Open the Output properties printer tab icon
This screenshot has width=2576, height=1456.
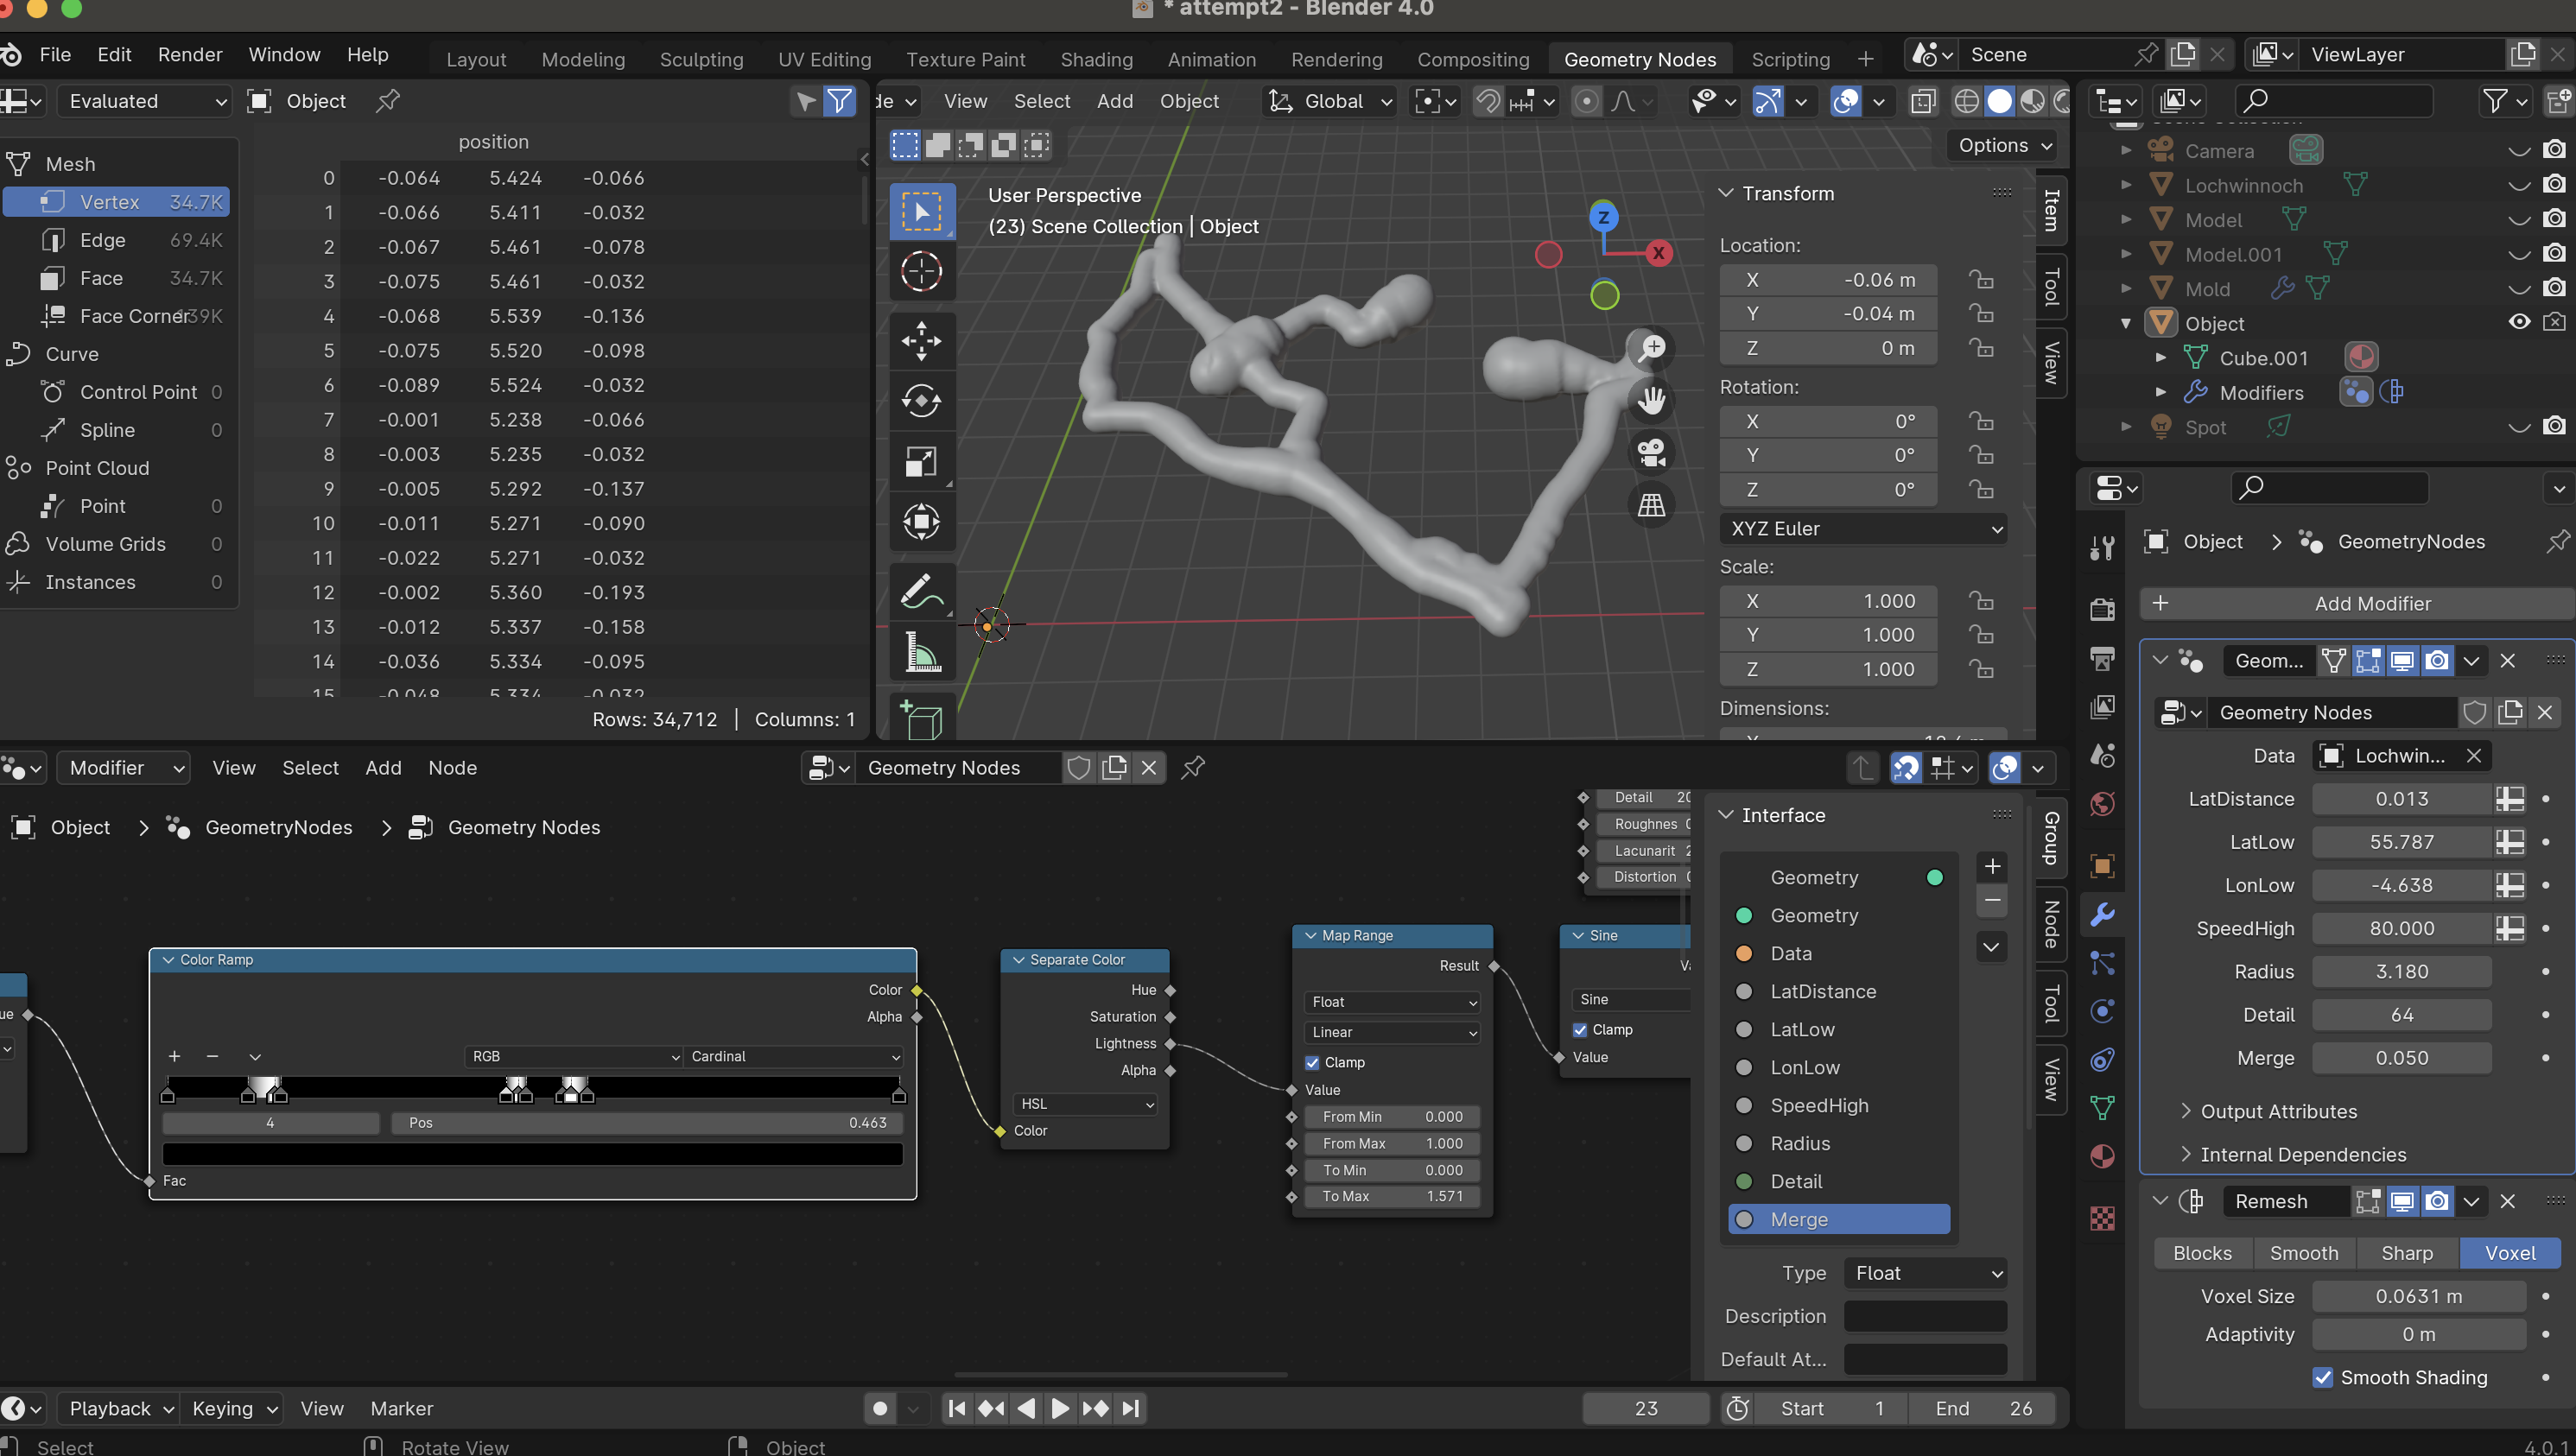click(2101, 657)
